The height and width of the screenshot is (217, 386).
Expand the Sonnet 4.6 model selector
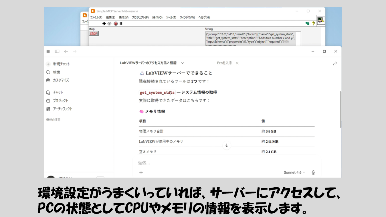[294, 172]
